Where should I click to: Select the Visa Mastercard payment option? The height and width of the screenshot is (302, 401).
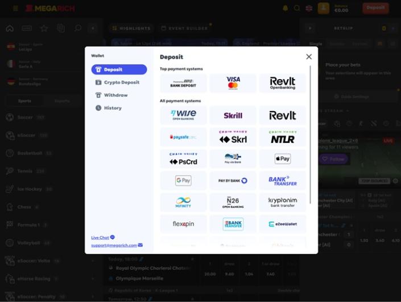(233, 83)
